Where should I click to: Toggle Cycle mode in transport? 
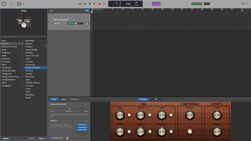[104, 4]
